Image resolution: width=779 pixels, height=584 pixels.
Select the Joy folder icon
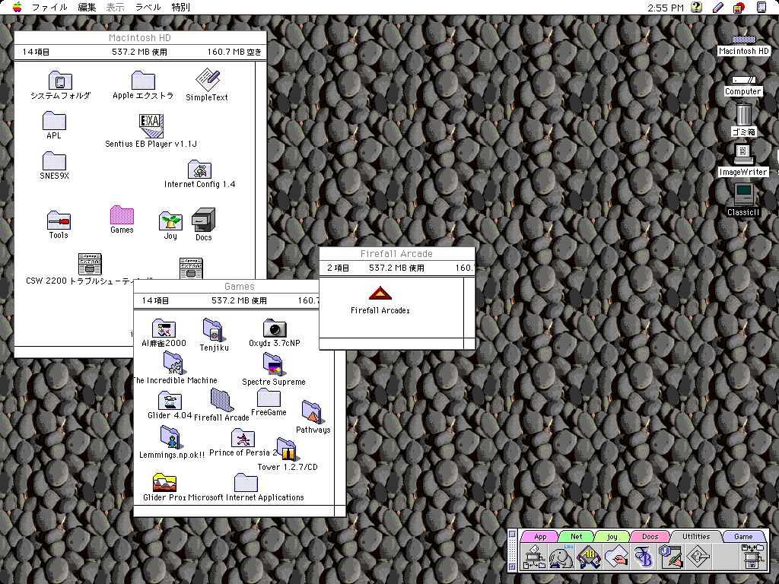point(170,221)
